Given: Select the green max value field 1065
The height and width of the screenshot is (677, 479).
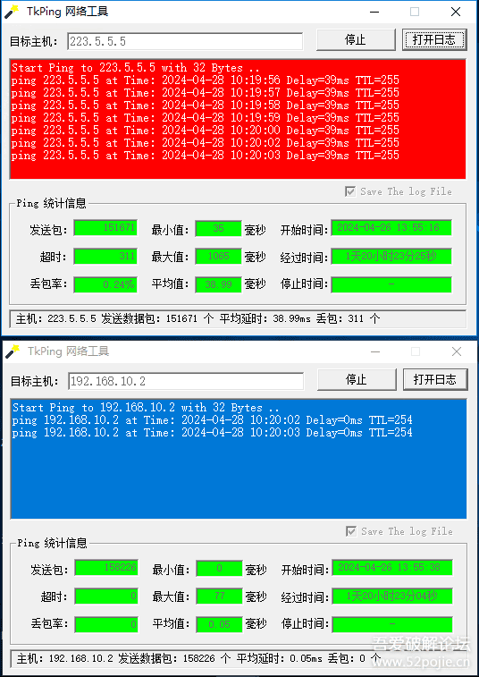Looking at the screenshot, I should click(x=218, y=256).
